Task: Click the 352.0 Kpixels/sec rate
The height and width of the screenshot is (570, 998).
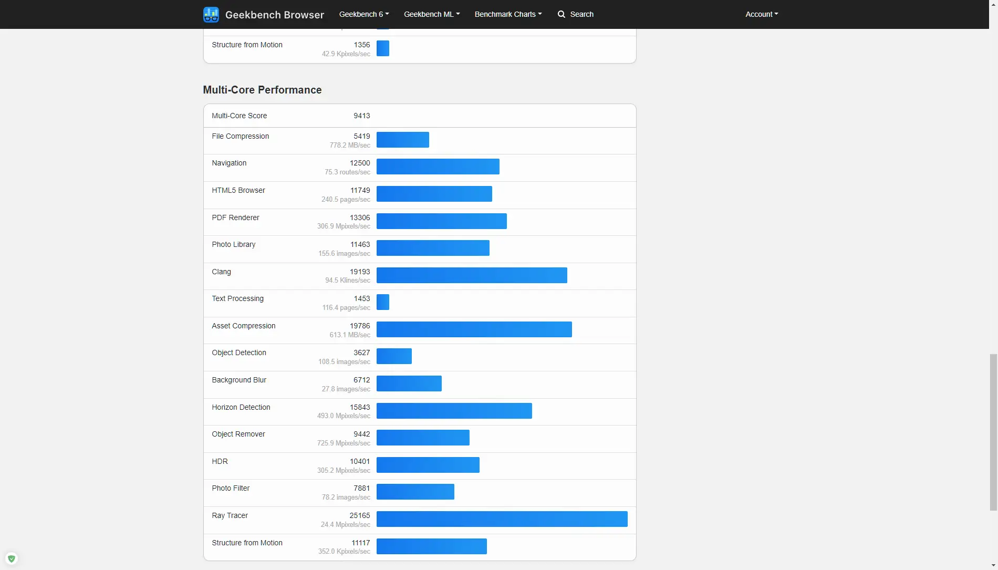Action: pyautogui.click(x=344, y=552)
